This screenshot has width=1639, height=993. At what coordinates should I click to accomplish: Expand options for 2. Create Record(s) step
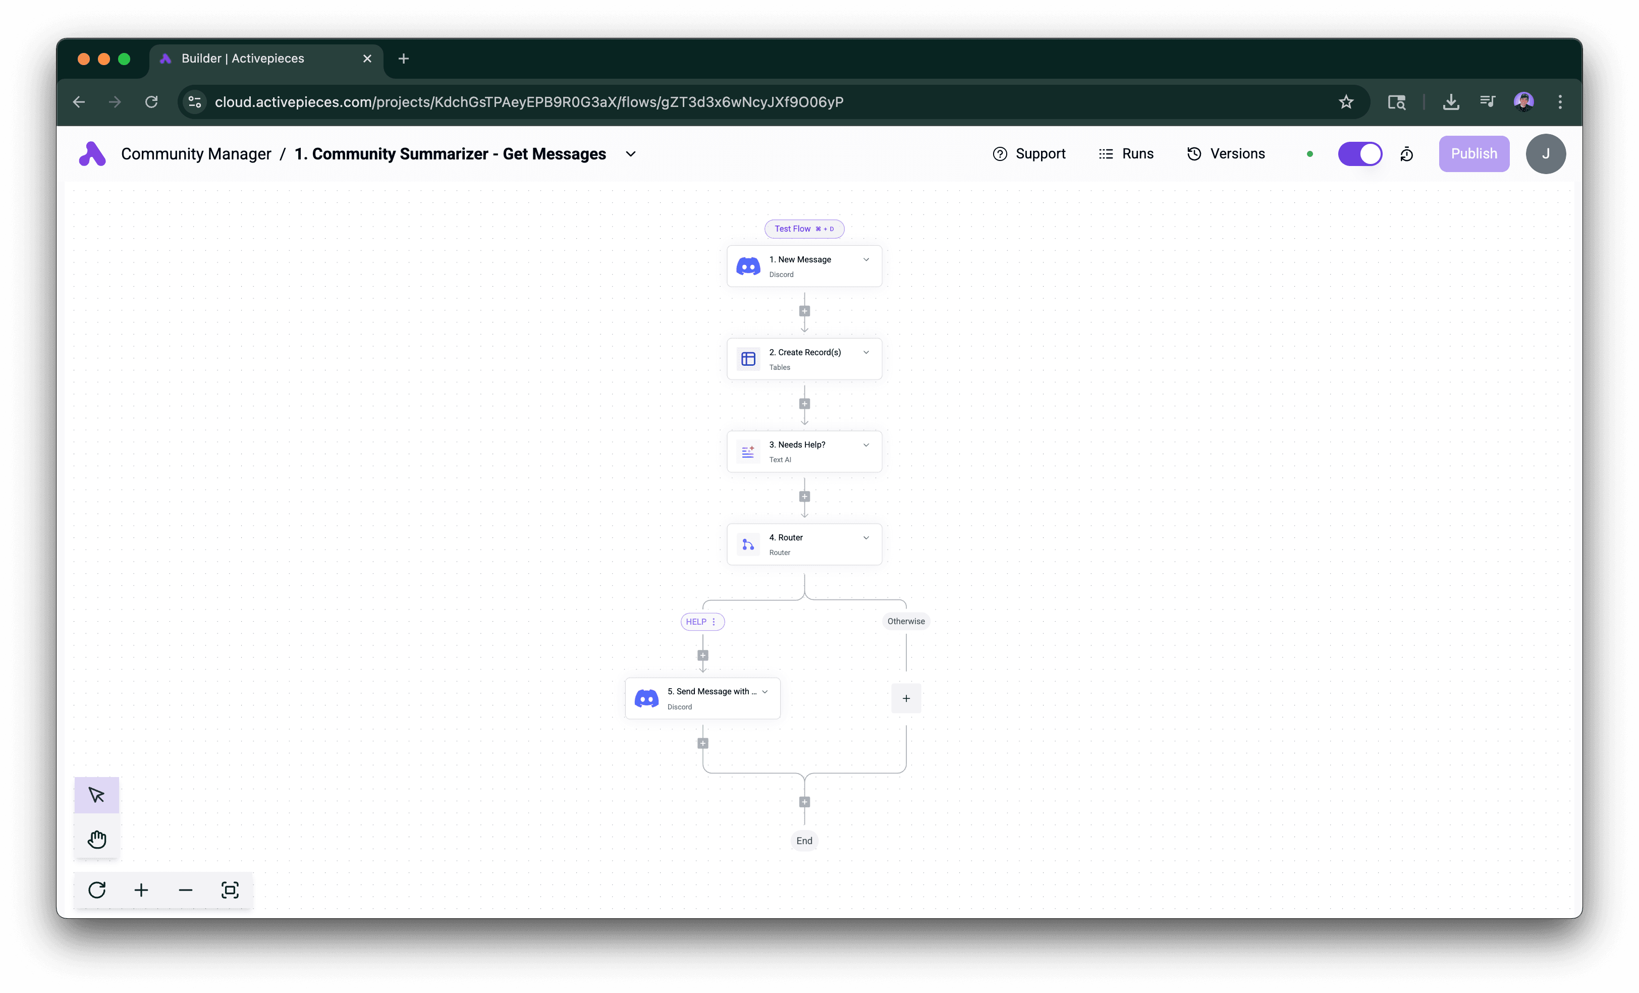click(866, 352)
